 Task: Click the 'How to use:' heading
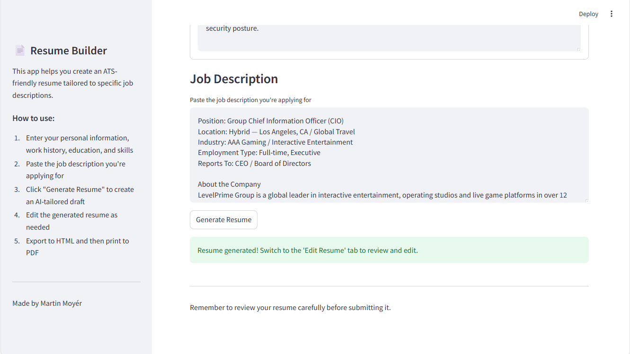pos(34,118)
